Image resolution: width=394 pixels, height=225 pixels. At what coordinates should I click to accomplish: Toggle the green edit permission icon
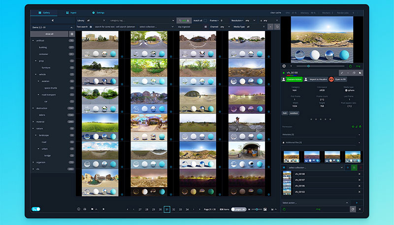pyautogui.click(x=357, y=127)
